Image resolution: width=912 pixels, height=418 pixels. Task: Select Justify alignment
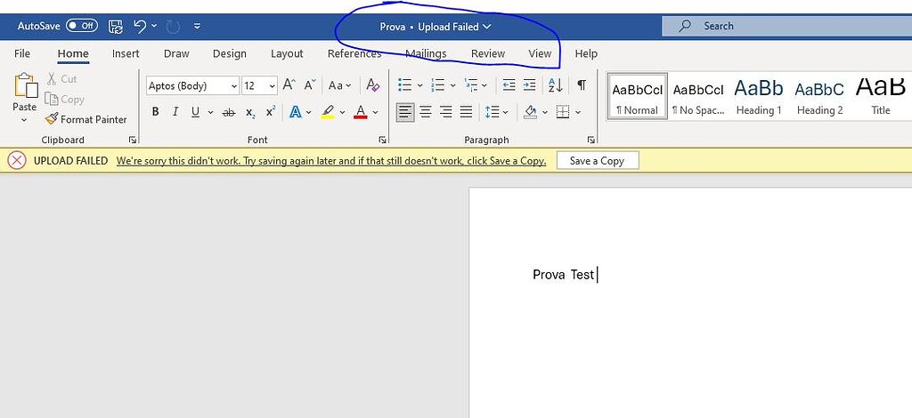click(x=466, y=111)
